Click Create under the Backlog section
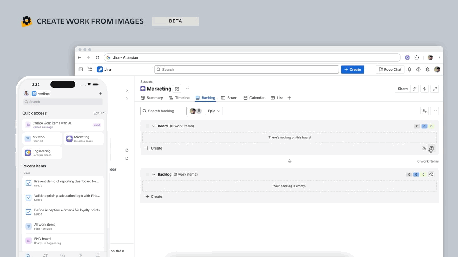Screen dimensions: 458x257 pyautogui.click(x=154, y=197)
